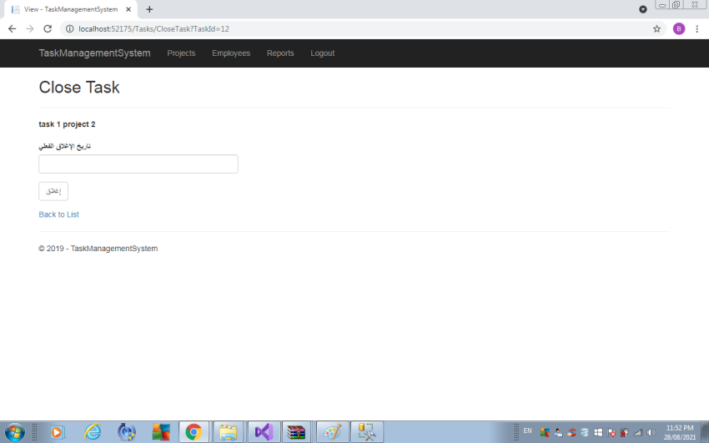Open AVG antivirus from the taskbar
The image size is (709, 443).
tap(161, 432)
